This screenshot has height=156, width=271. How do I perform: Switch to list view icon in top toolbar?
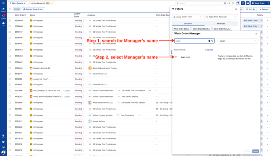pos(243,3)
